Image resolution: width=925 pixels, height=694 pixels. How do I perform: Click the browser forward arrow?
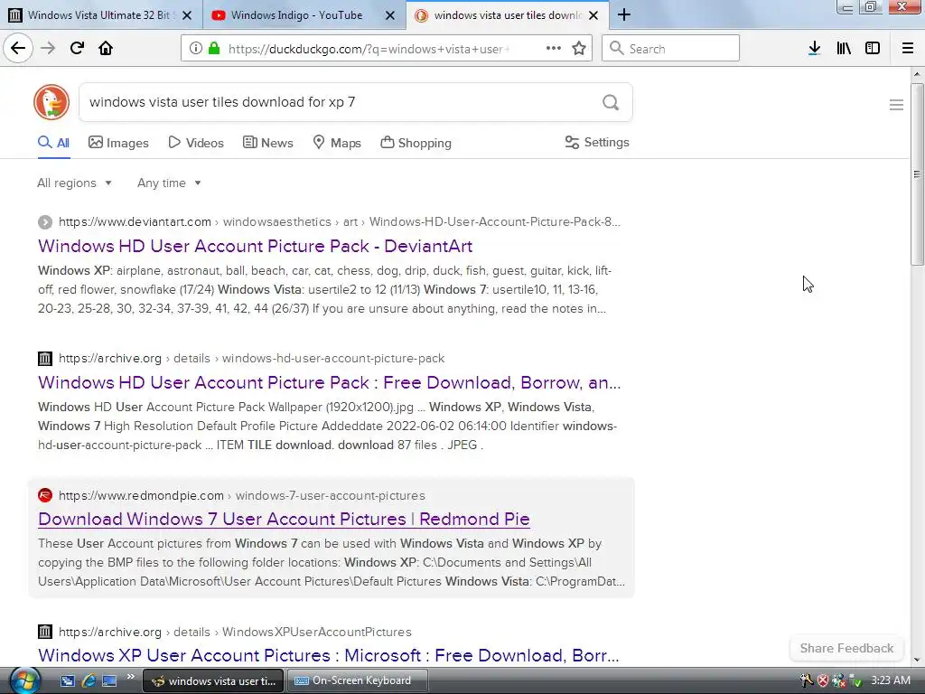48,48
